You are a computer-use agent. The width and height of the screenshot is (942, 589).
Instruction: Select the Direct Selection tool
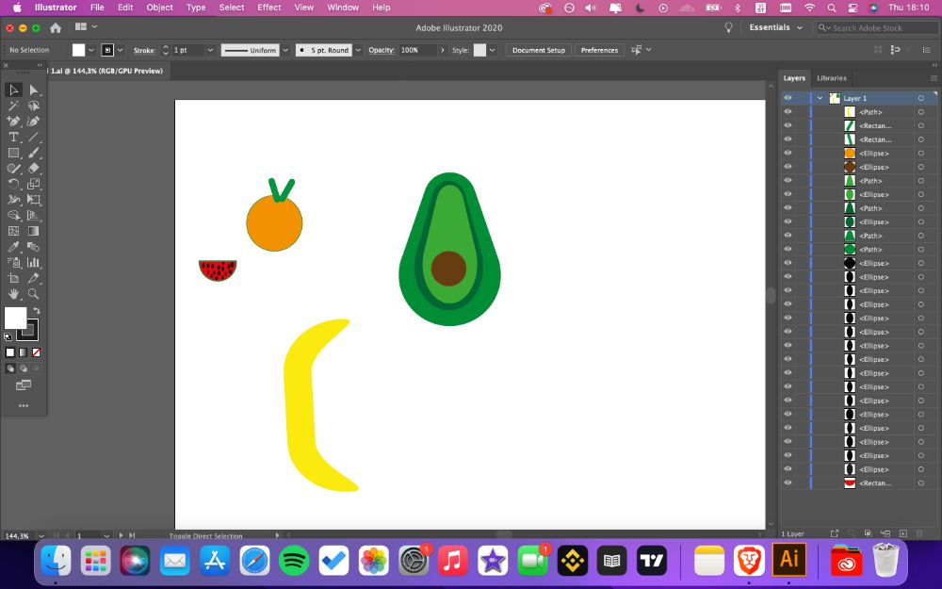tap(34, 90)
